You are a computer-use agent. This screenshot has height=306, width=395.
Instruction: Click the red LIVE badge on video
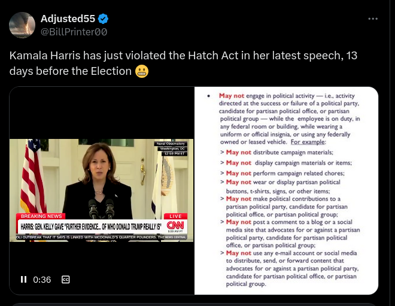175,216
